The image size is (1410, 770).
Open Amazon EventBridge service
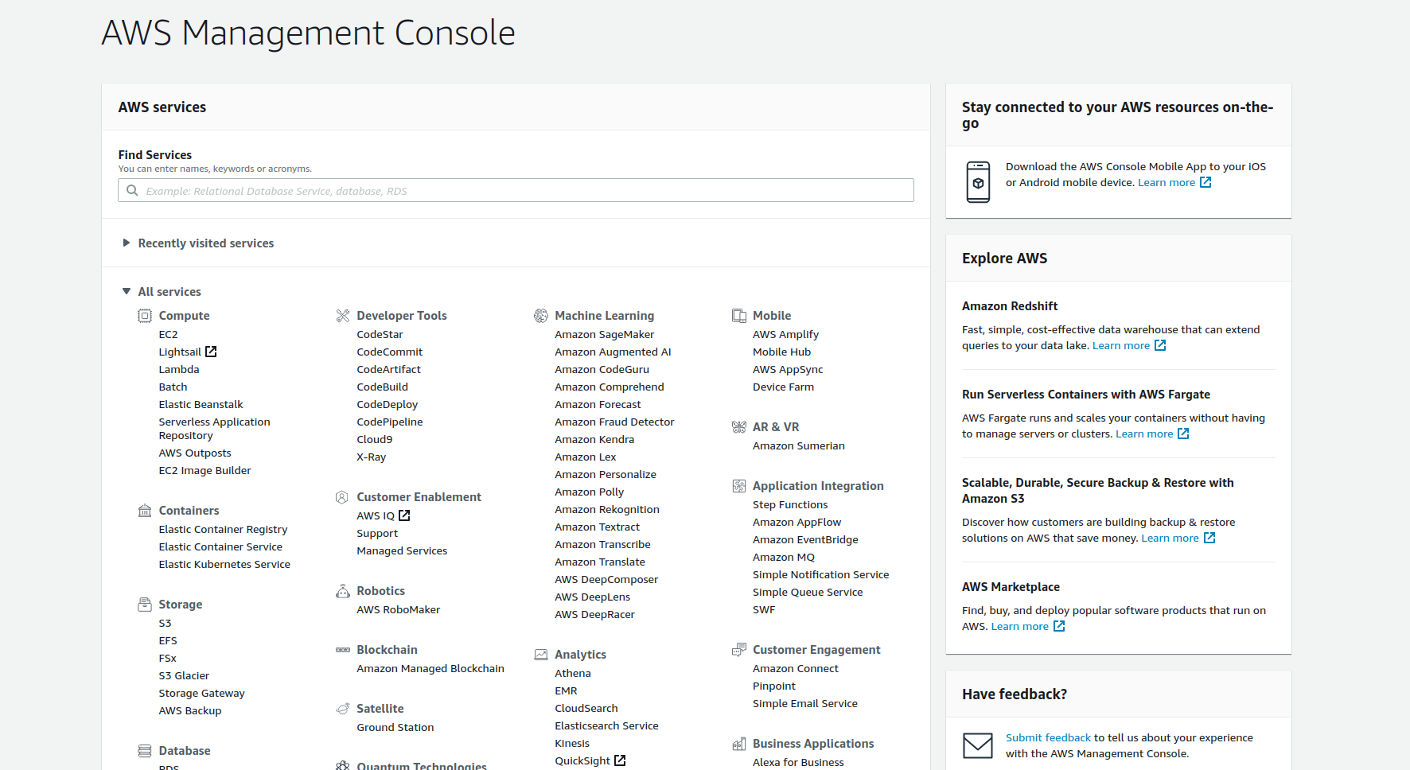[805, 540]
